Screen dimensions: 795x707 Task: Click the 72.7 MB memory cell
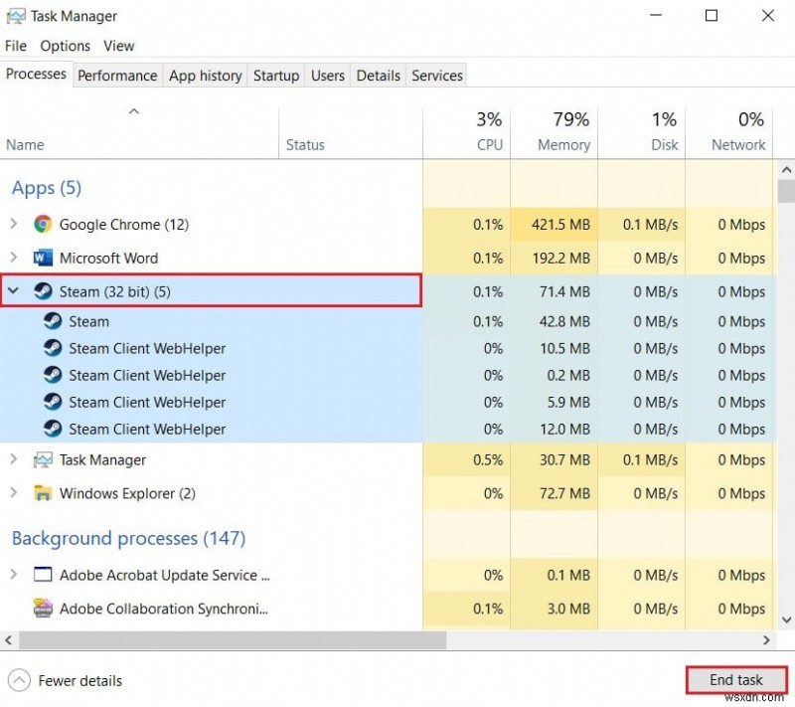point(555,493)
